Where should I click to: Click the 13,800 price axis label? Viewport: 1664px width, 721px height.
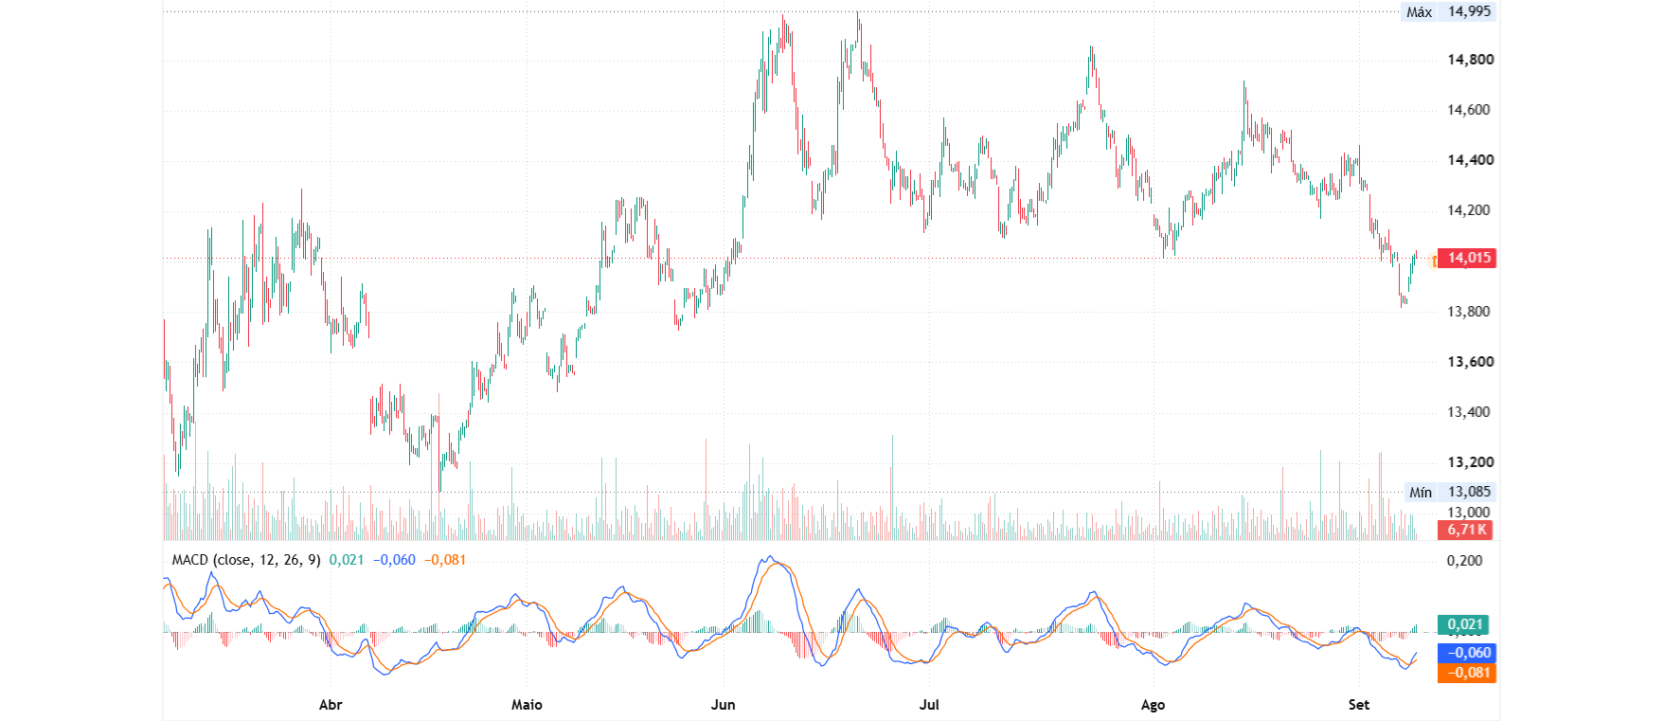[x=1470, y=312]
